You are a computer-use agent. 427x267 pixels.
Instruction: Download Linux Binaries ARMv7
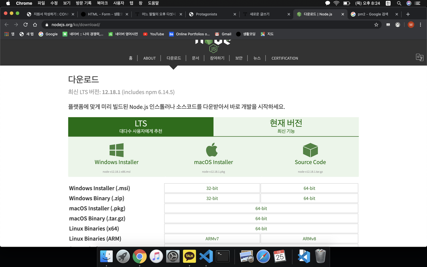point(212,239)
